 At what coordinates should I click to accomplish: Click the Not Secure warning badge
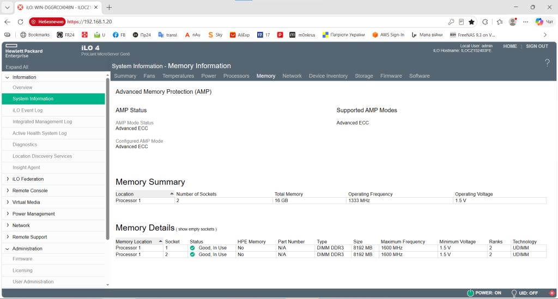tap(47, 22)
